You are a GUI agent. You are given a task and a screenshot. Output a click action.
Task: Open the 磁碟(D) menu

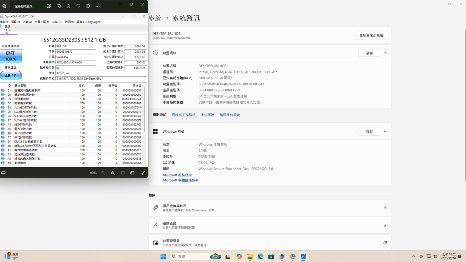tap(57, 22)
